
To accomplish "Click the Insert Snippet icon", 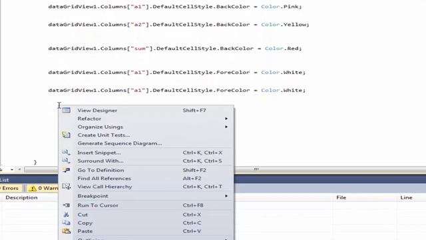I will click(x=66, y=153).
